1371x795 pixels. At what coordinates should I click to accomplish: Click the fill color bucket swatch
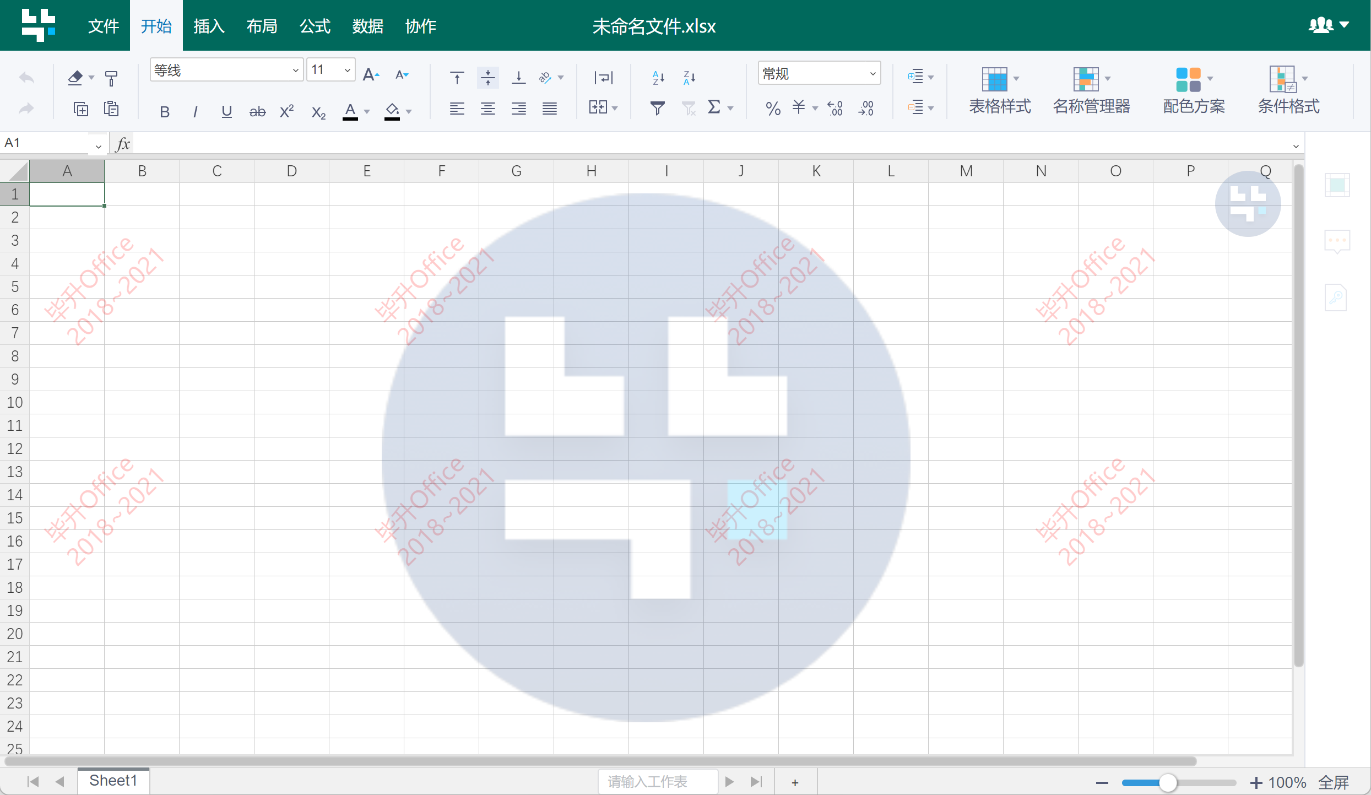[x=392, y=112]
